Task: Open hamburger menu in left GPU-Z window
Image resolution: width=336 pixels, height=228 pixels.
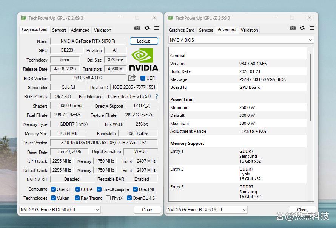Action: pos(157,28)
